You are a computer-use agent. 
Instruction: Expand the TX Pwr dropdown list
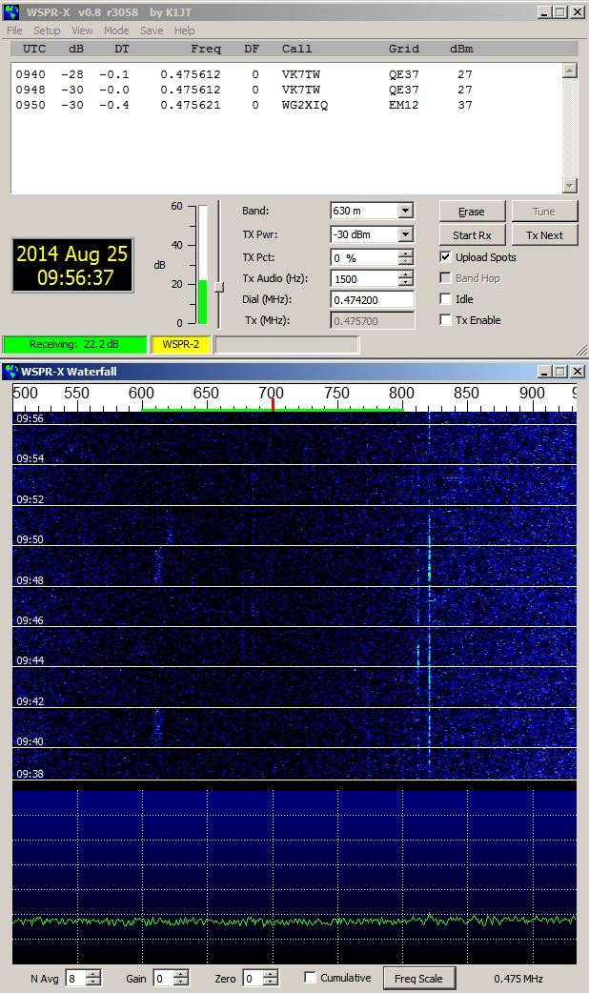point(405,234)
